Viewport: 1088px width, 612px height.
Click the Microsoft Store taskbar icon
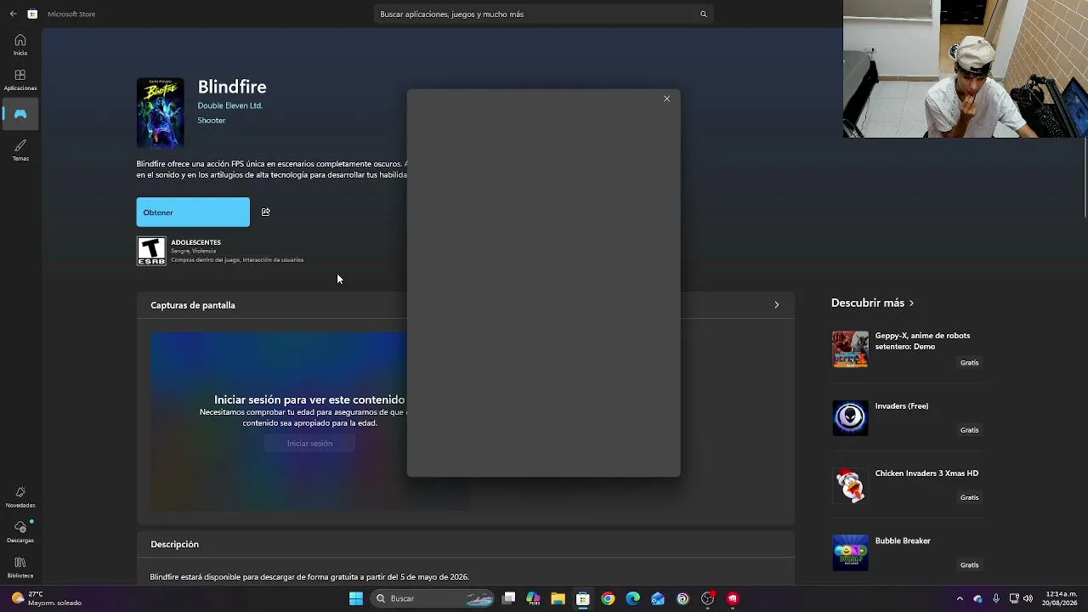click(x=583, y=598)
